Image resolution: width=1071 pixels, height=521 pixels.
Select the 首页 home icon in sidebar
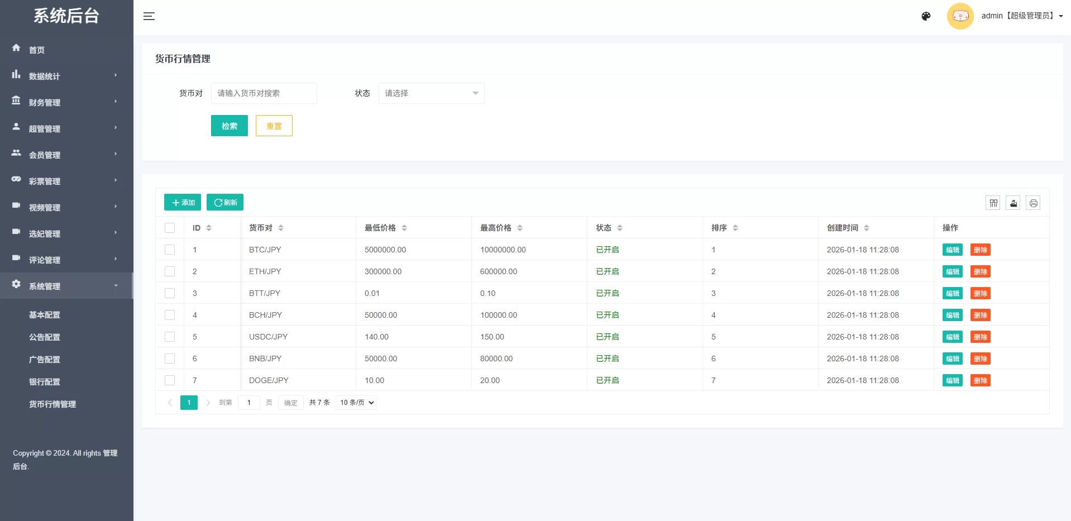pos(16,49)
